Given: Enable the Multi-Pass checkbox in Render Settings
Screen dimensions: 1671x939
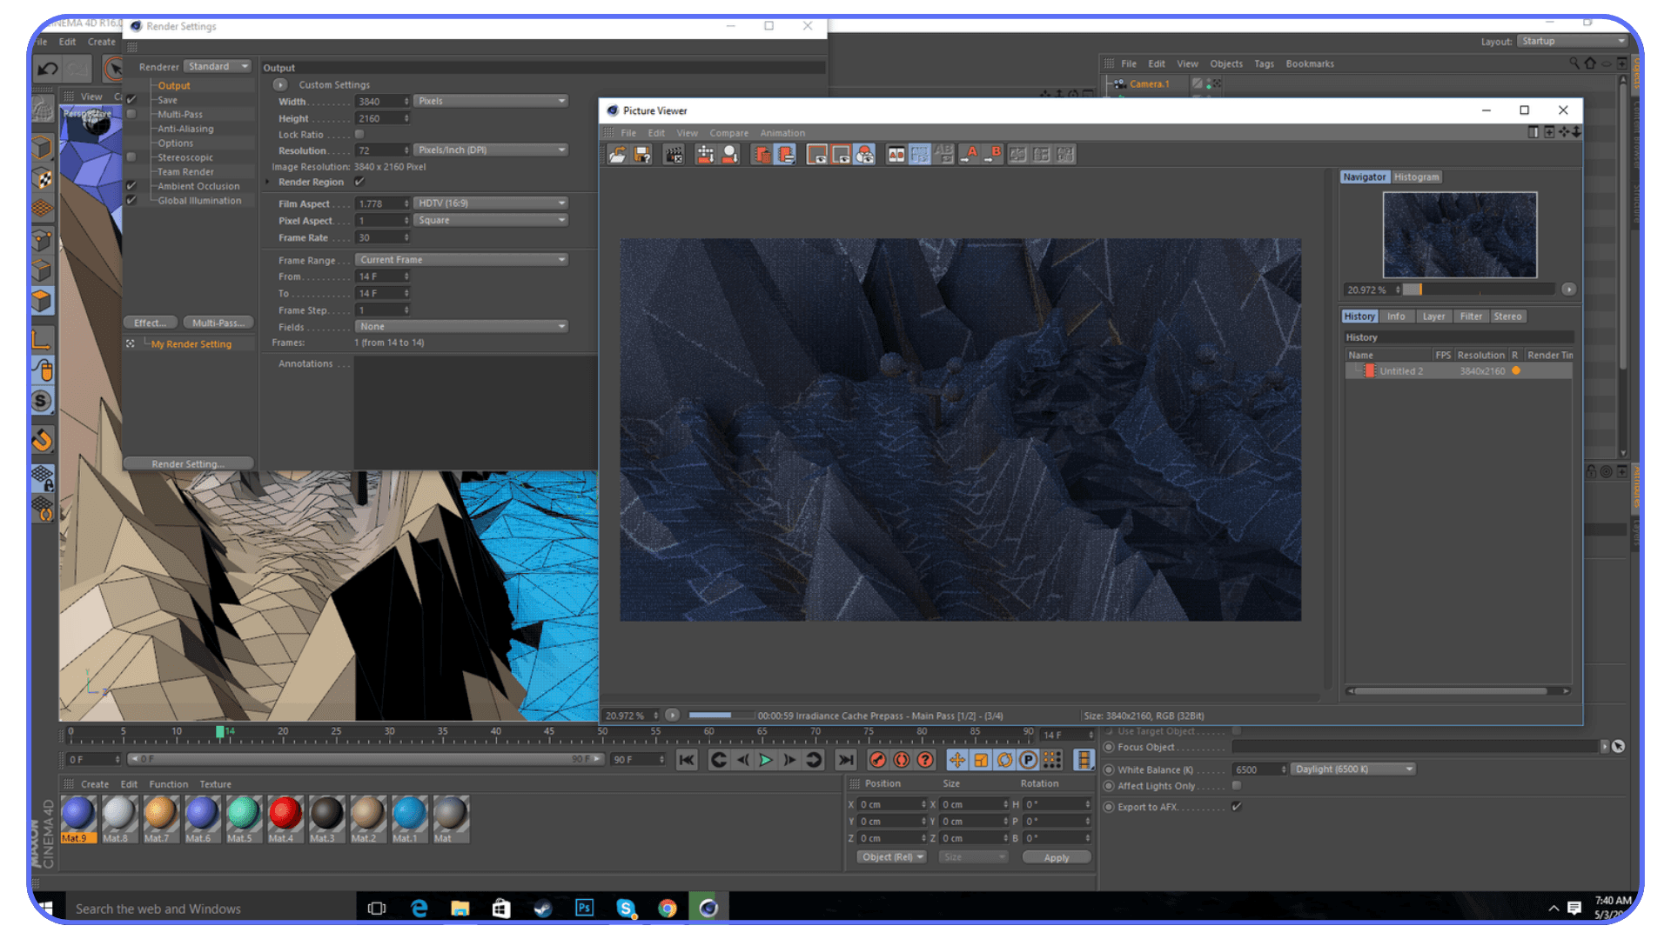Looking at the screenshot, I should pyautogui.click(x=131, y=114).
